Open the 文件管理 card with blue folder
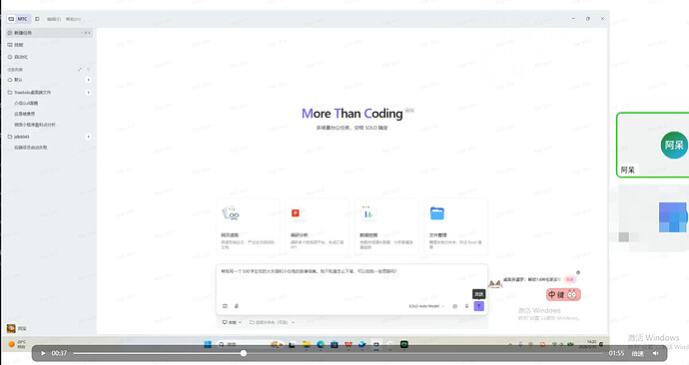This screenshot has width=689, height=365. (x=455, y=226)
